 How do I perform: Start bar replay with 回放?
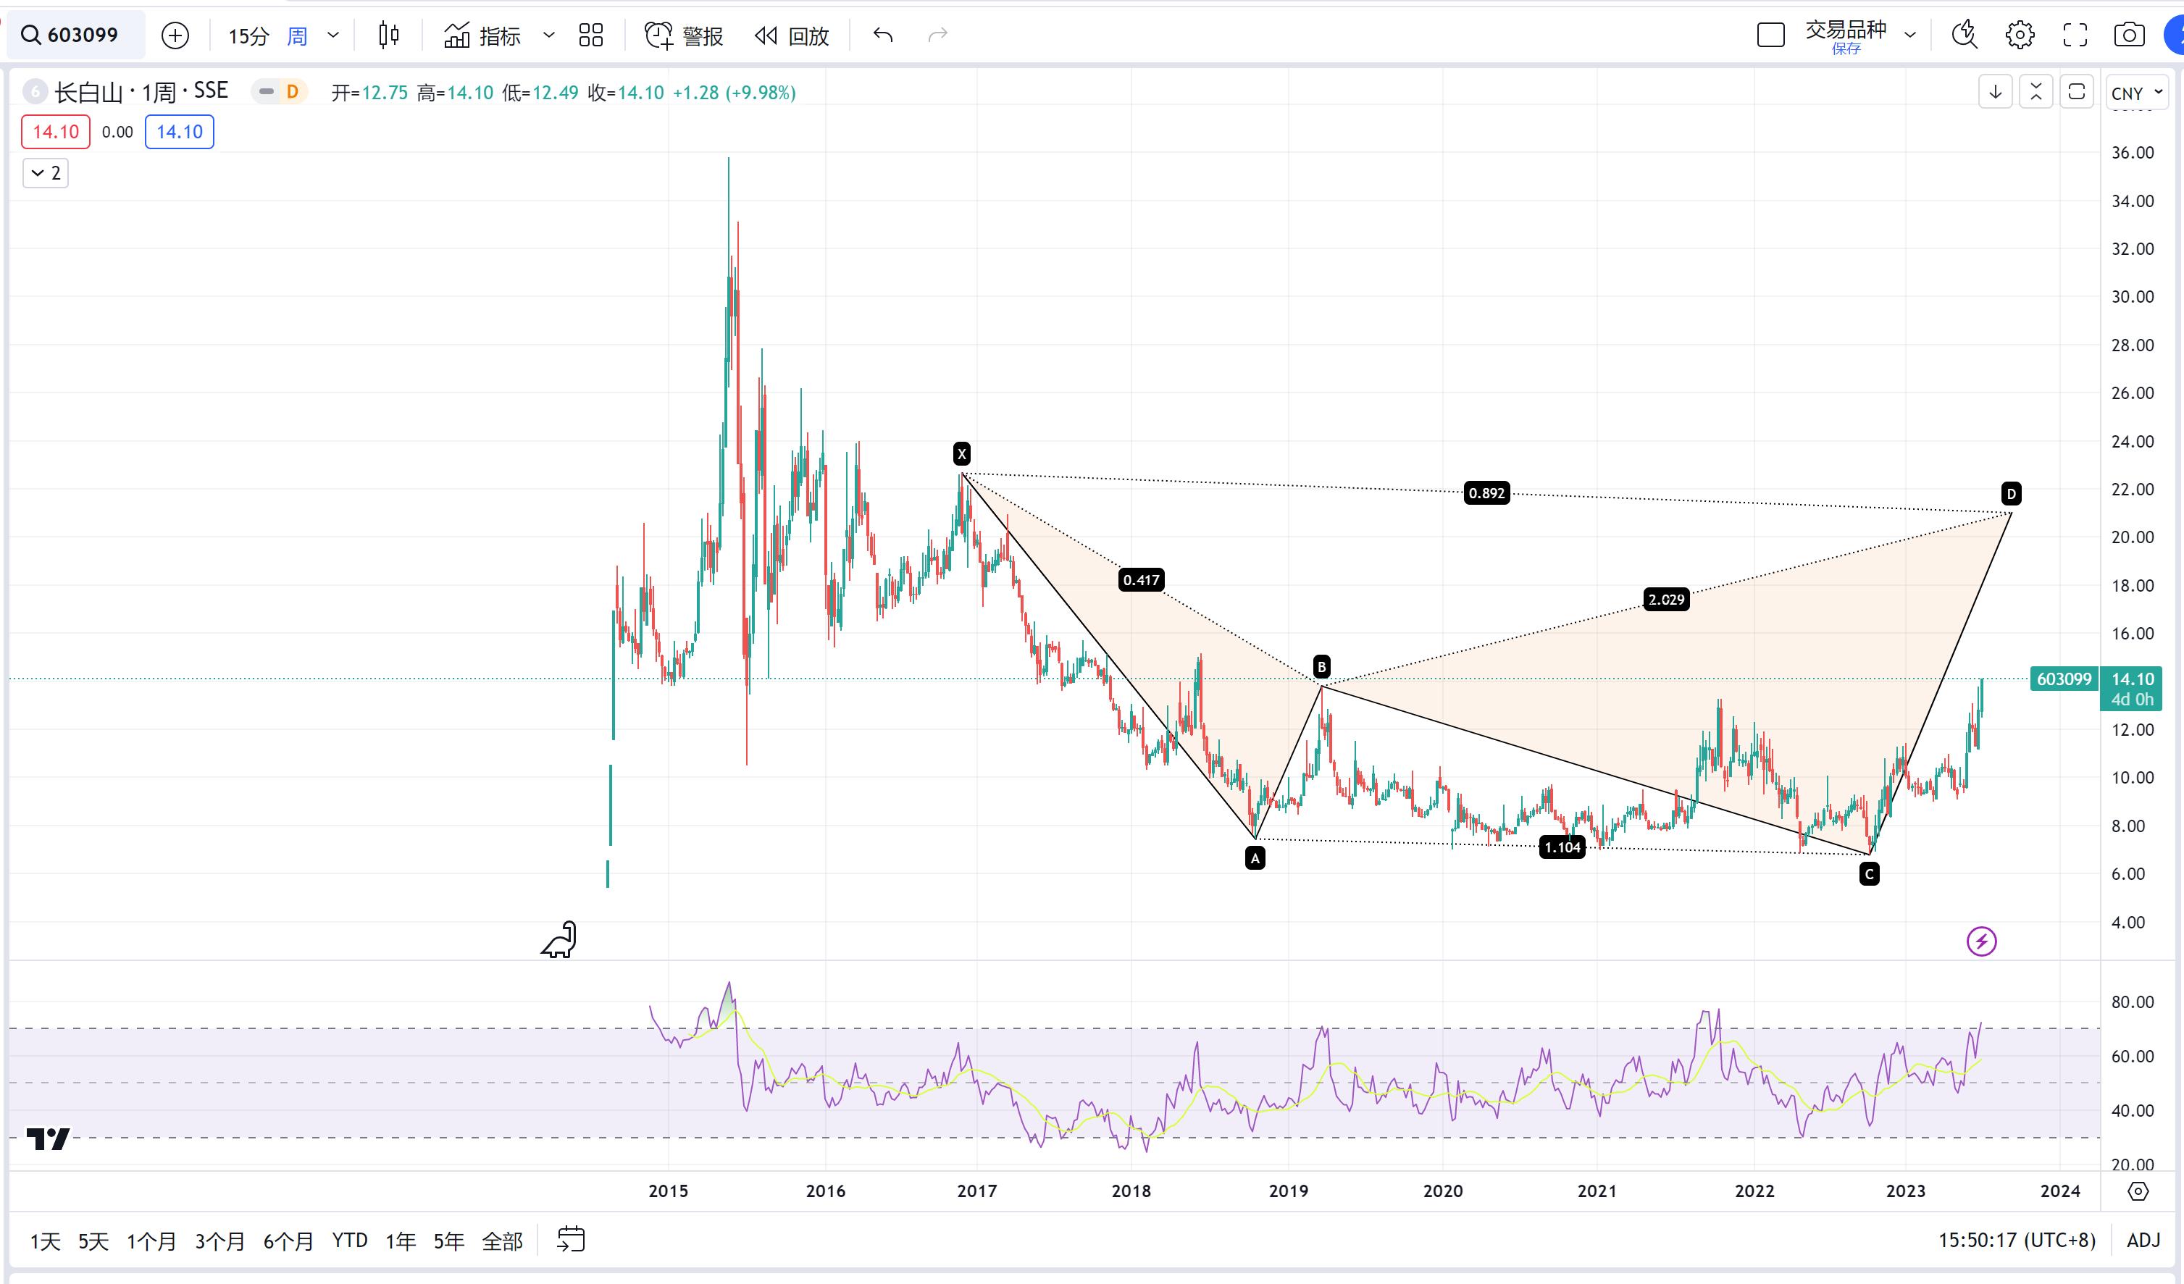click(x=792, y=35)
